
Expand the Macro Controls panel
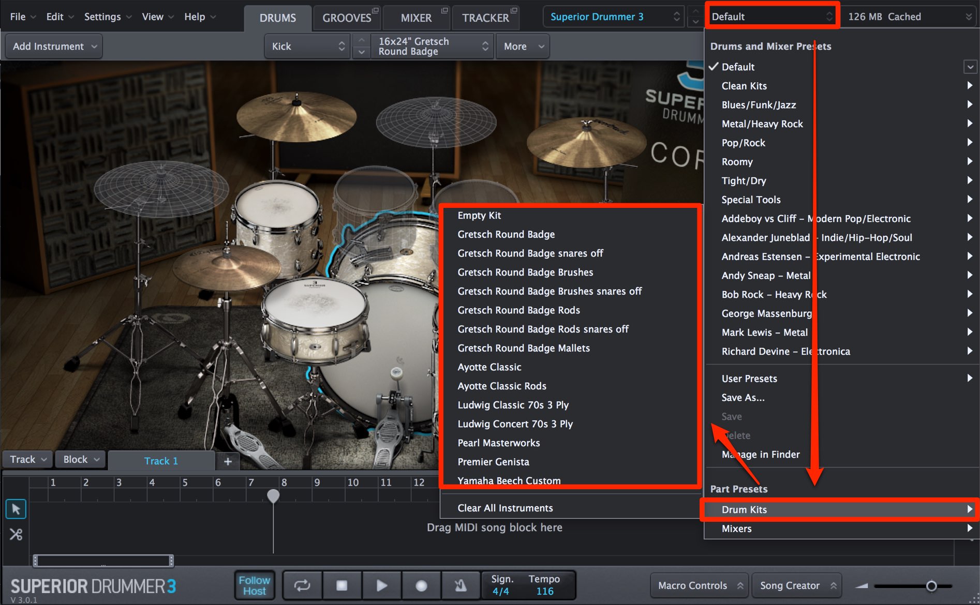click(699, 585)
